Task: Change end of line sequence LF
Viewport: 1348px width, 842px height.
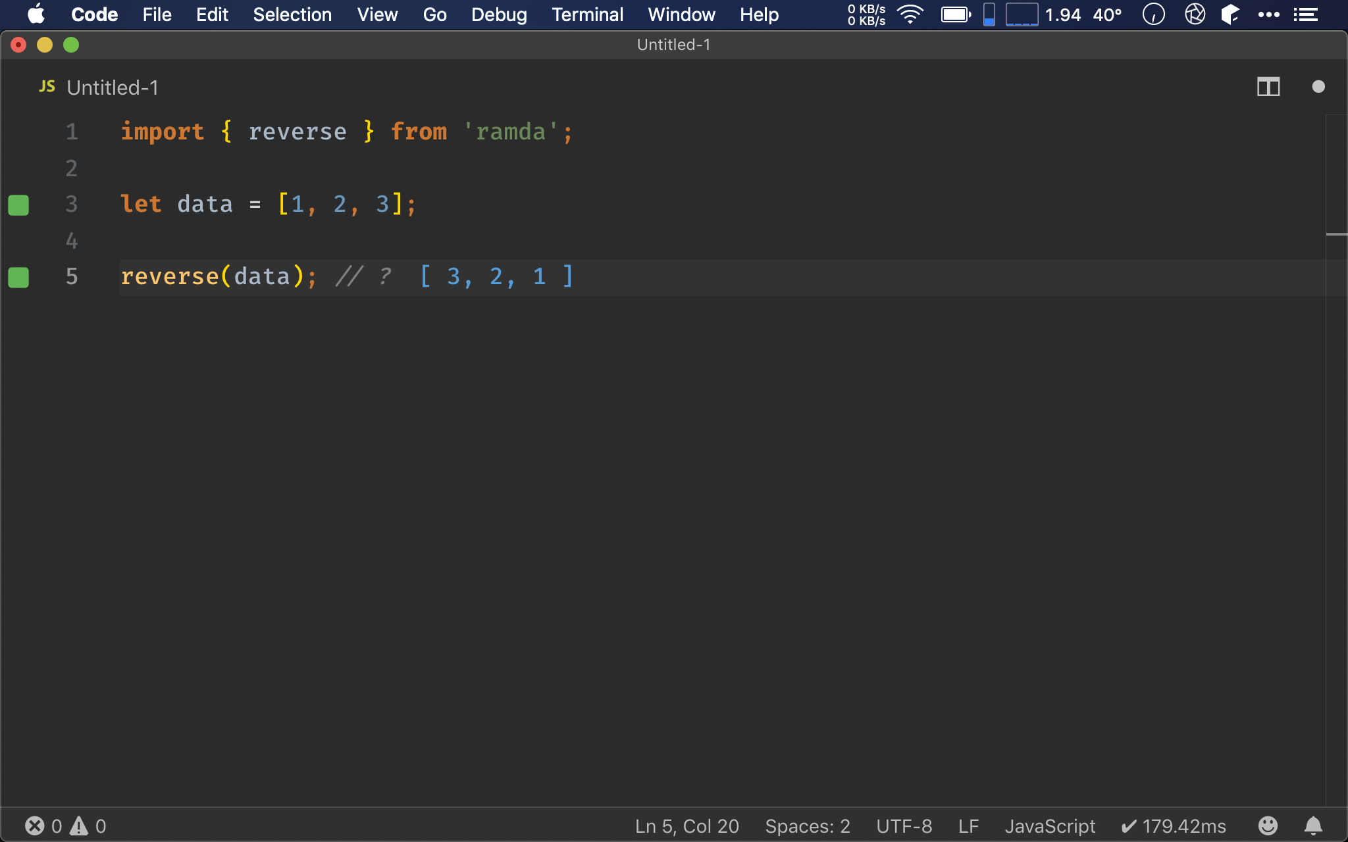Action: click(x=968, y=826)
